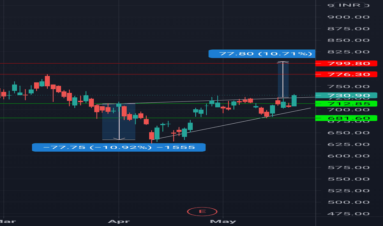Viewport: 383px width, 226px height.
Task: Click the Apr date label on time axis
Action: point(119,221)
